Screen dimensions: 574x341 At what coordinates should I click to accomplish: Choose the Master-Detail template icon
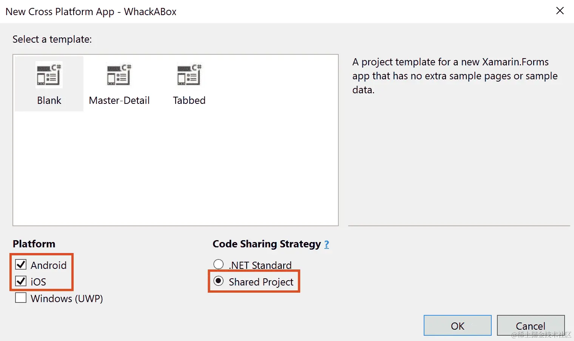click(119, 75)
